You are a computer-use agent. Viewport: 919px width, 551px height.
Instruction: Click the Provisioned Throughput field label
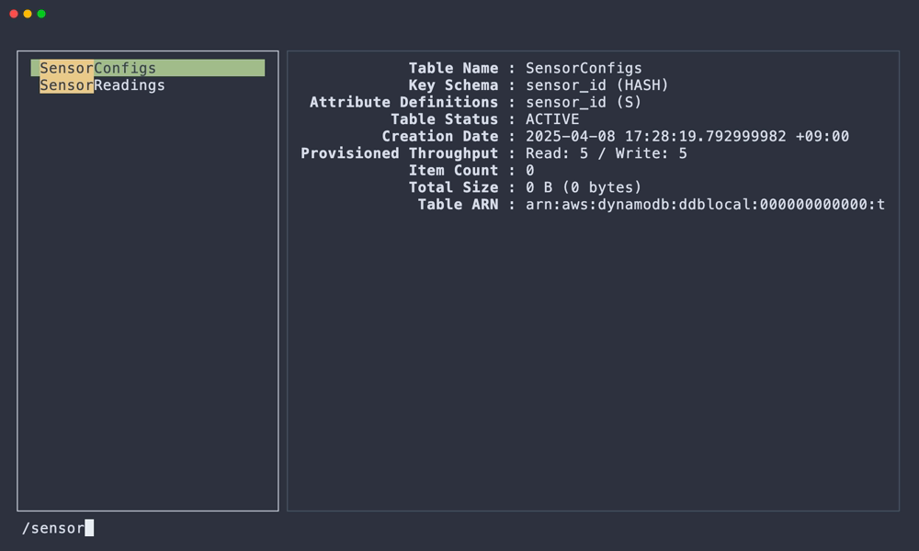click(x=399, y=153)
